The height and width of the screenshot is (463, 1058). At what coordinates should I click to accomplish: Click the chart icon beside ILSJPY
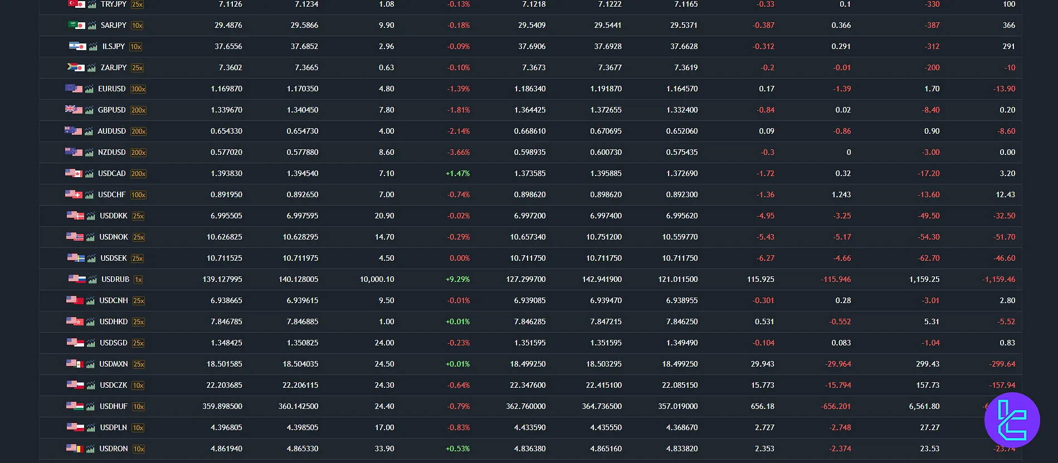[93, 47]
